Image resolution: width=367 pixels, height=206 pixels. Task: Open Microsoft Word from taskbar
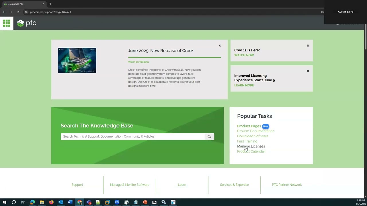pyautogui.click(x=70, y=202)
